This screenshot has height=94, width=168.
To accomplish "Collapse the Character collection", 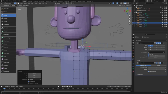I will pyautogui.click(x=135, y=12).
